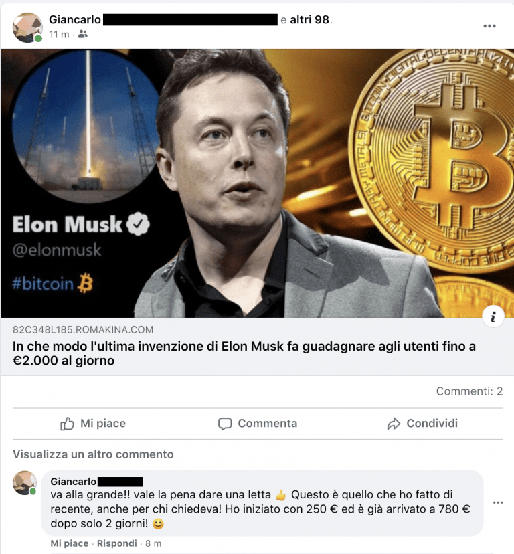Click the Commenti: 2 counter
The height and width of the screenshot is (554, 514).
click(469, 391)
